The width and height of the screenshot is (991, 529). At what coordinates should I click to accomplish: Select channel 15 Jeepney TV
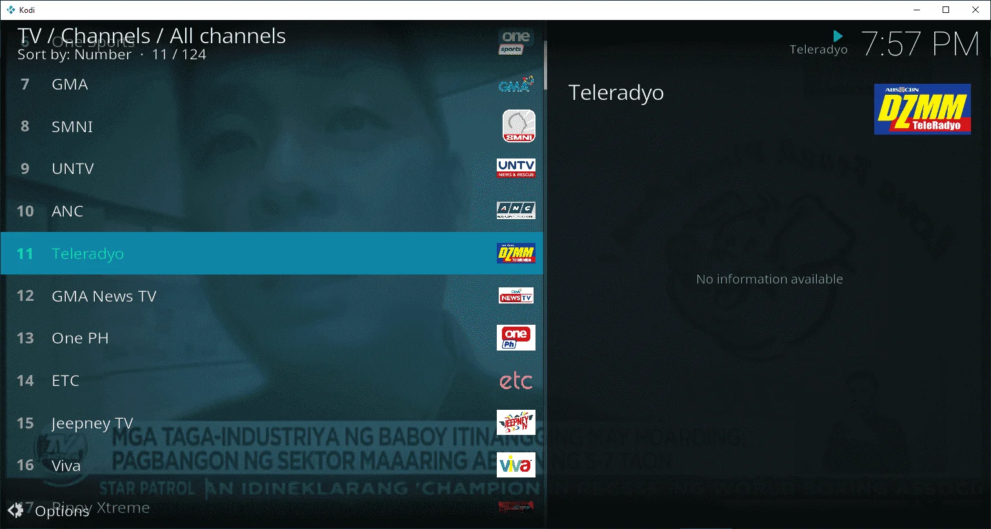point(272,423)
